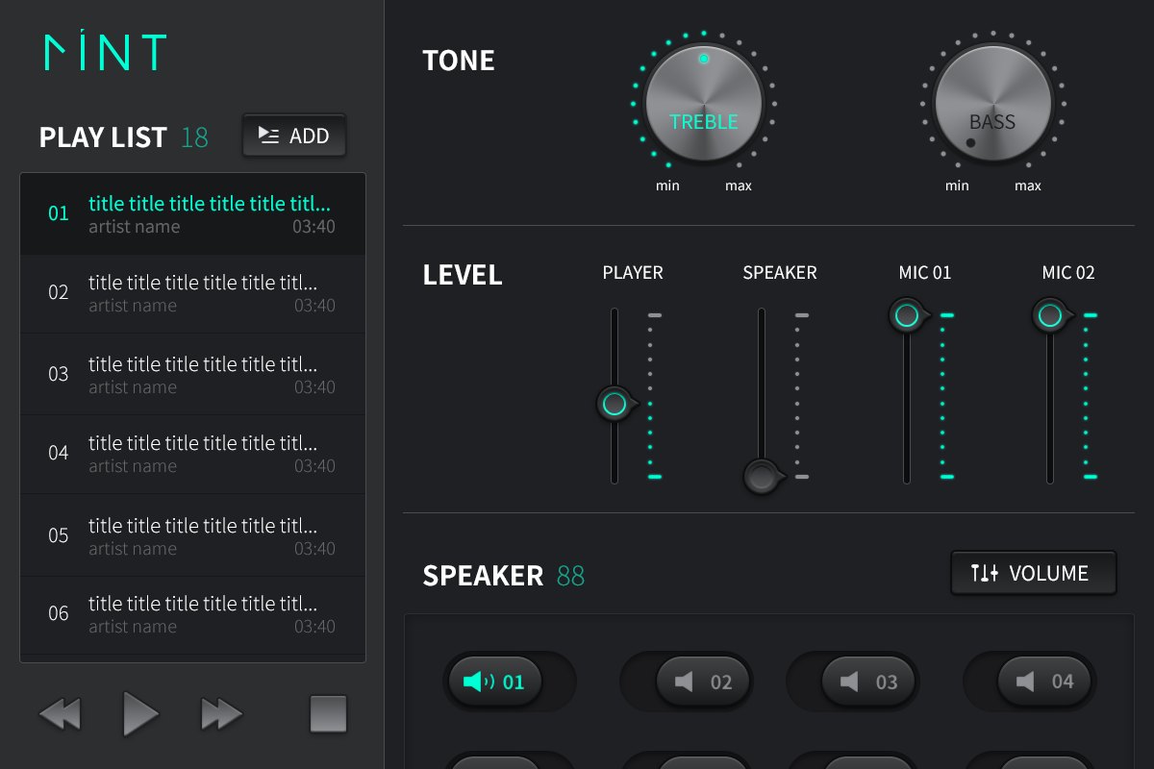Click the 'min' label under TREBLE knob
This screenshot has width=1154, height=769.
pos(667,186)
